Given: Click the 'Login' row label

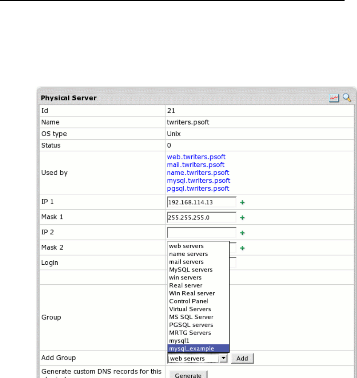Looking at the screenshot, I should (x=49, y=262).
